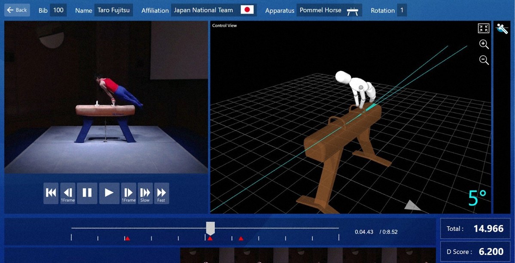Click the Bib number field 100

point(58,10)
